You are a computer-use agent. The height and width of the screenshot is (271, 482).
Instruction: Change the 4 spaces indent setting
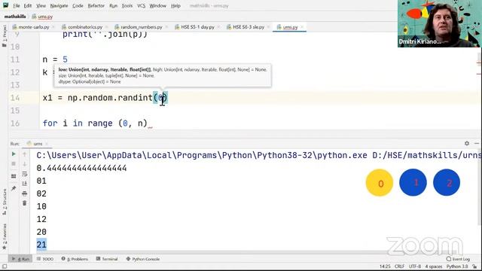click(x=434, y=266)
